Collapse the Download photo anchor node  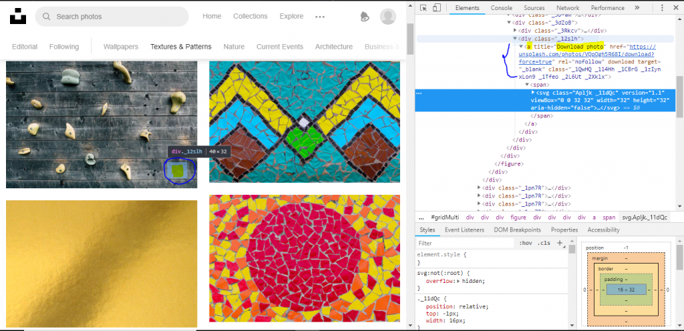click(521, 47)
